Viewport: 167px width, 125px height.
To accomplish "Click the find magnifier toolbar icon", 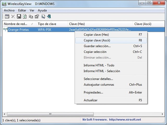I will pyautogui.click(x=43, y=16).
